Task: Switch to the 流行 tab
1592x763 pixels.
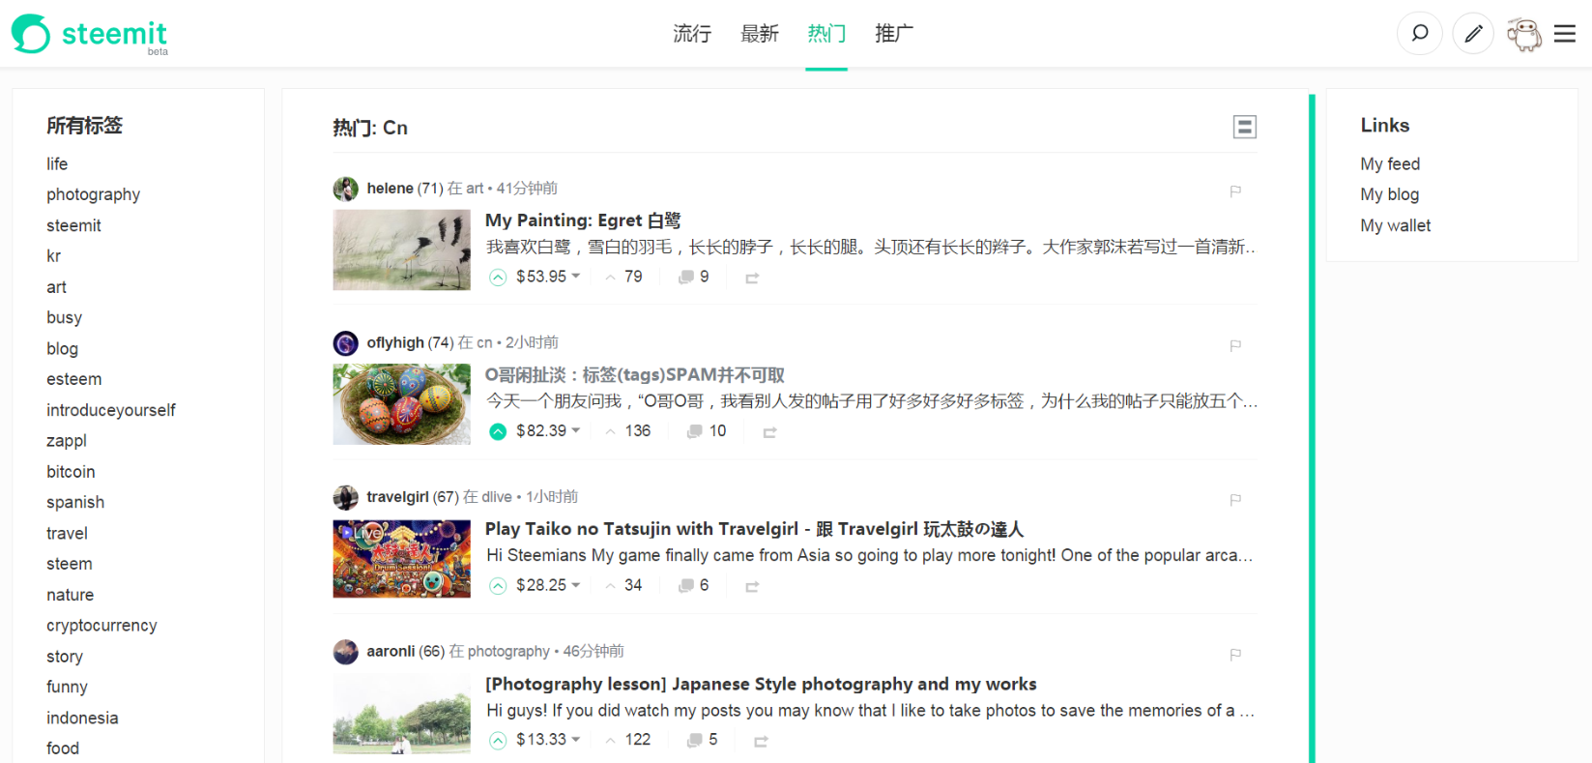Action: click(x=692, y=34)
